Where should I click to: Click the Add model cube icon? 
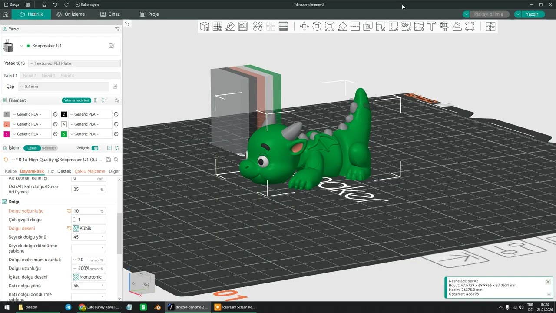coord(205,27)
